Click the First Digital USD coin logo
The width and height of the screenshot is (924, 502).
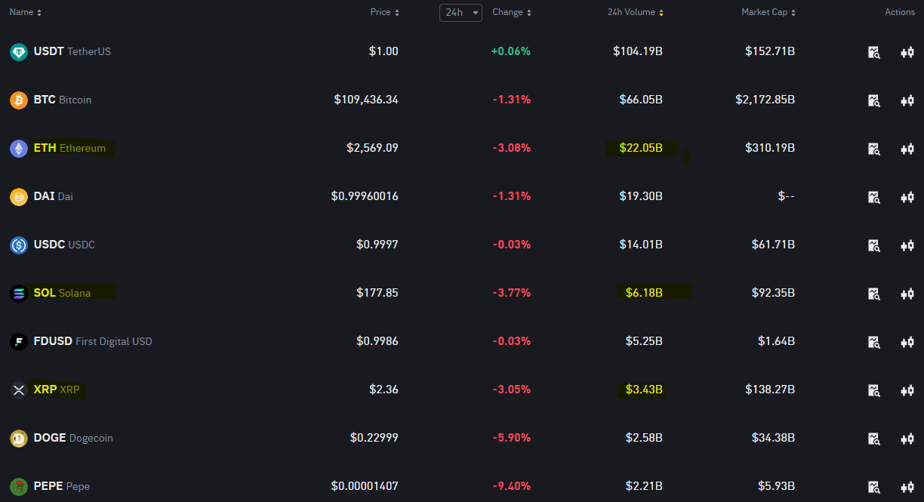pos(19,342)
